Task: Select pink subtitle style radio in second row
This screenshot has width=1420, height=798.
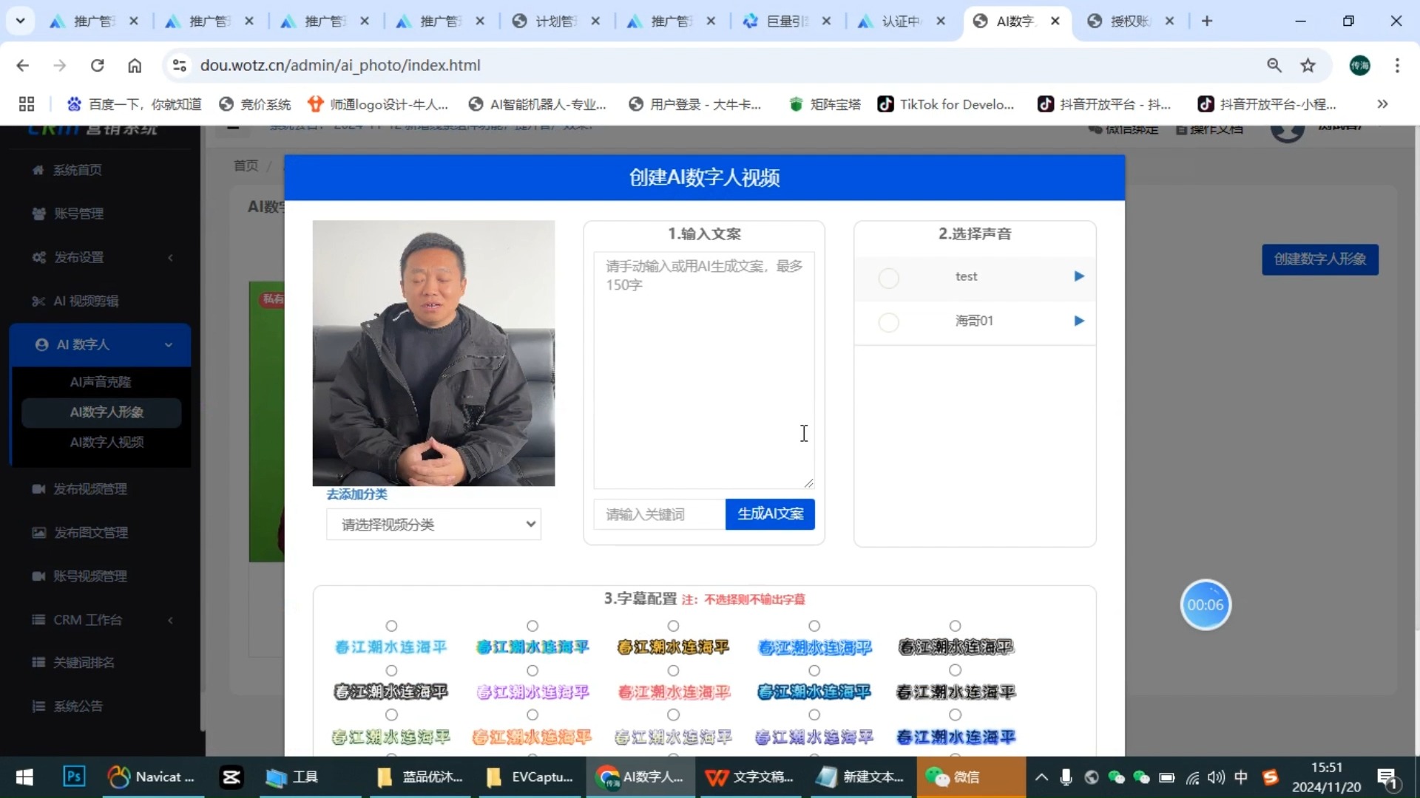Action: point(532,670)
